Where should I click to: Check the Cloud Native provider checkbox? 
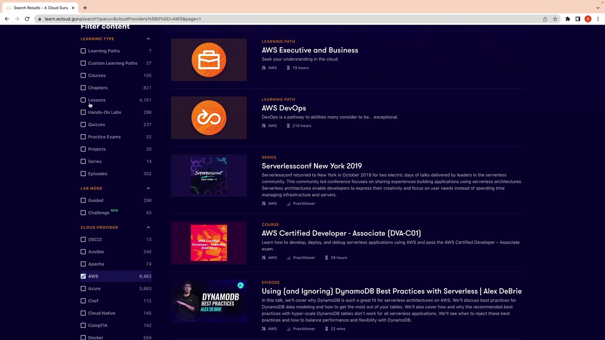tap(83, 313)
